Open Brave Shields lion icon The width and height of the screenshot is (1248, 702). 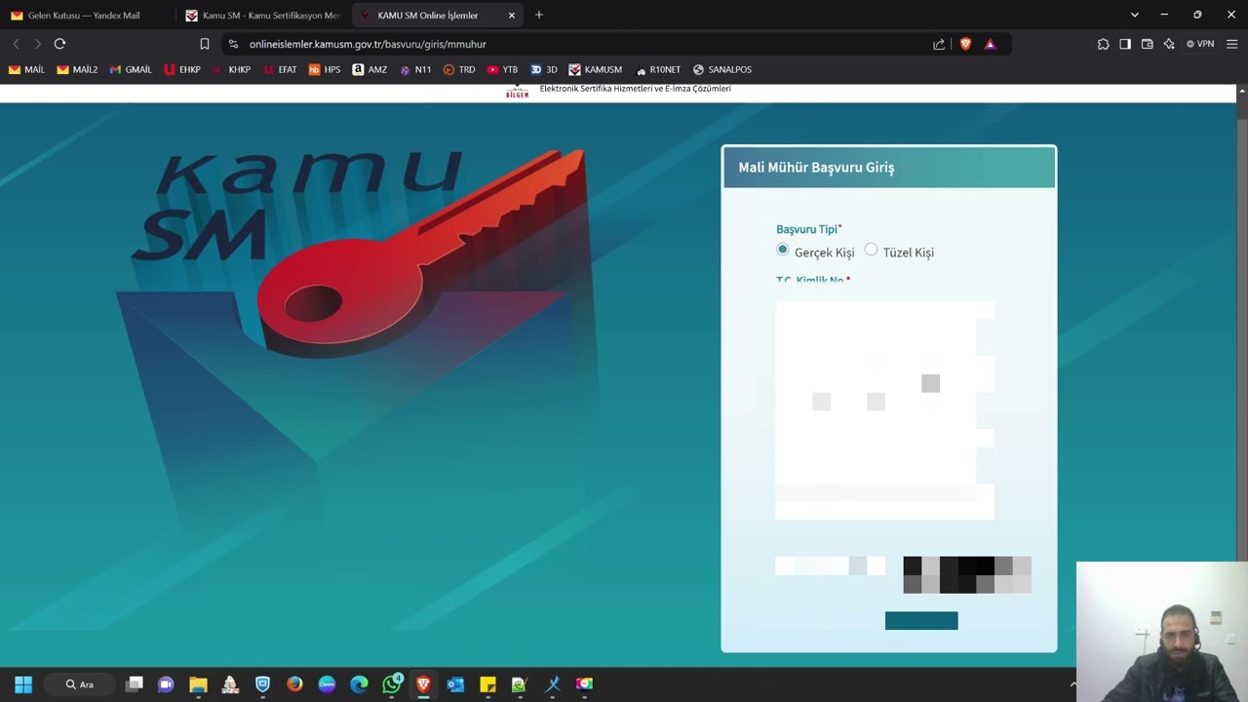point(965,44)
